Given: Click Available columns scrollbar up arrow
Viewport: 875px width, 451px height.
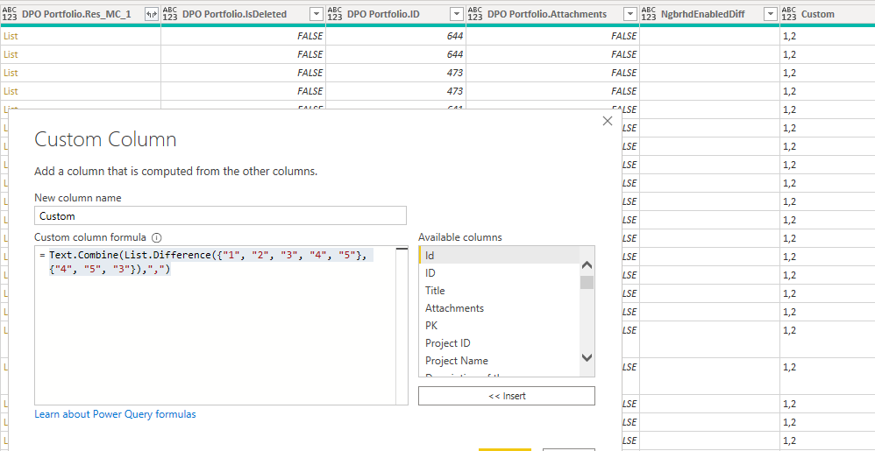Looking at the screenshot, I should point(587,266).
